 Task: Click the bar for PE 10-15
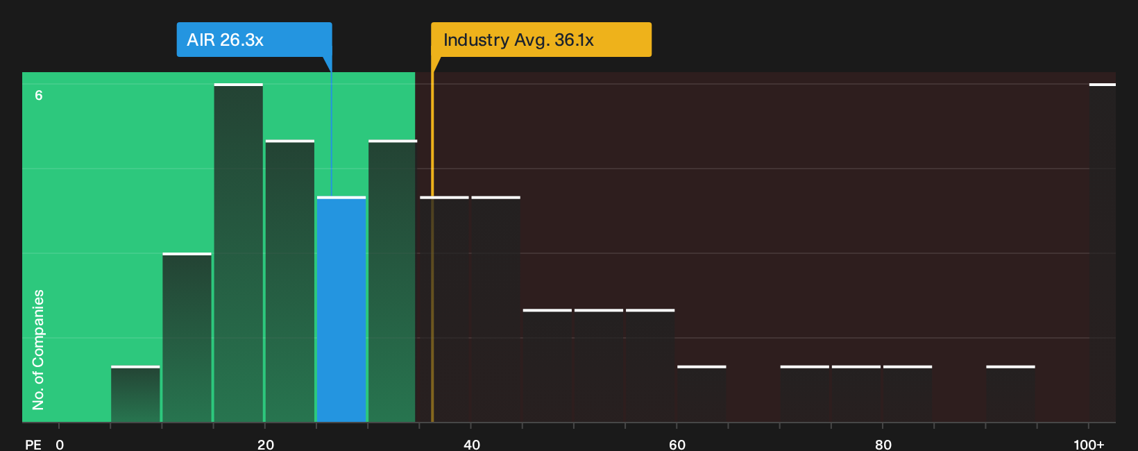click(187, 338)
